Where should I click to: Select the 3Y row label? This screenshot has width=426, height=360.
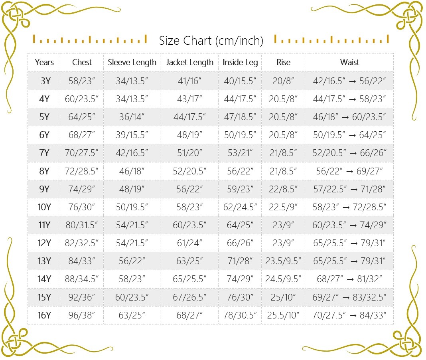coord(45,81)
